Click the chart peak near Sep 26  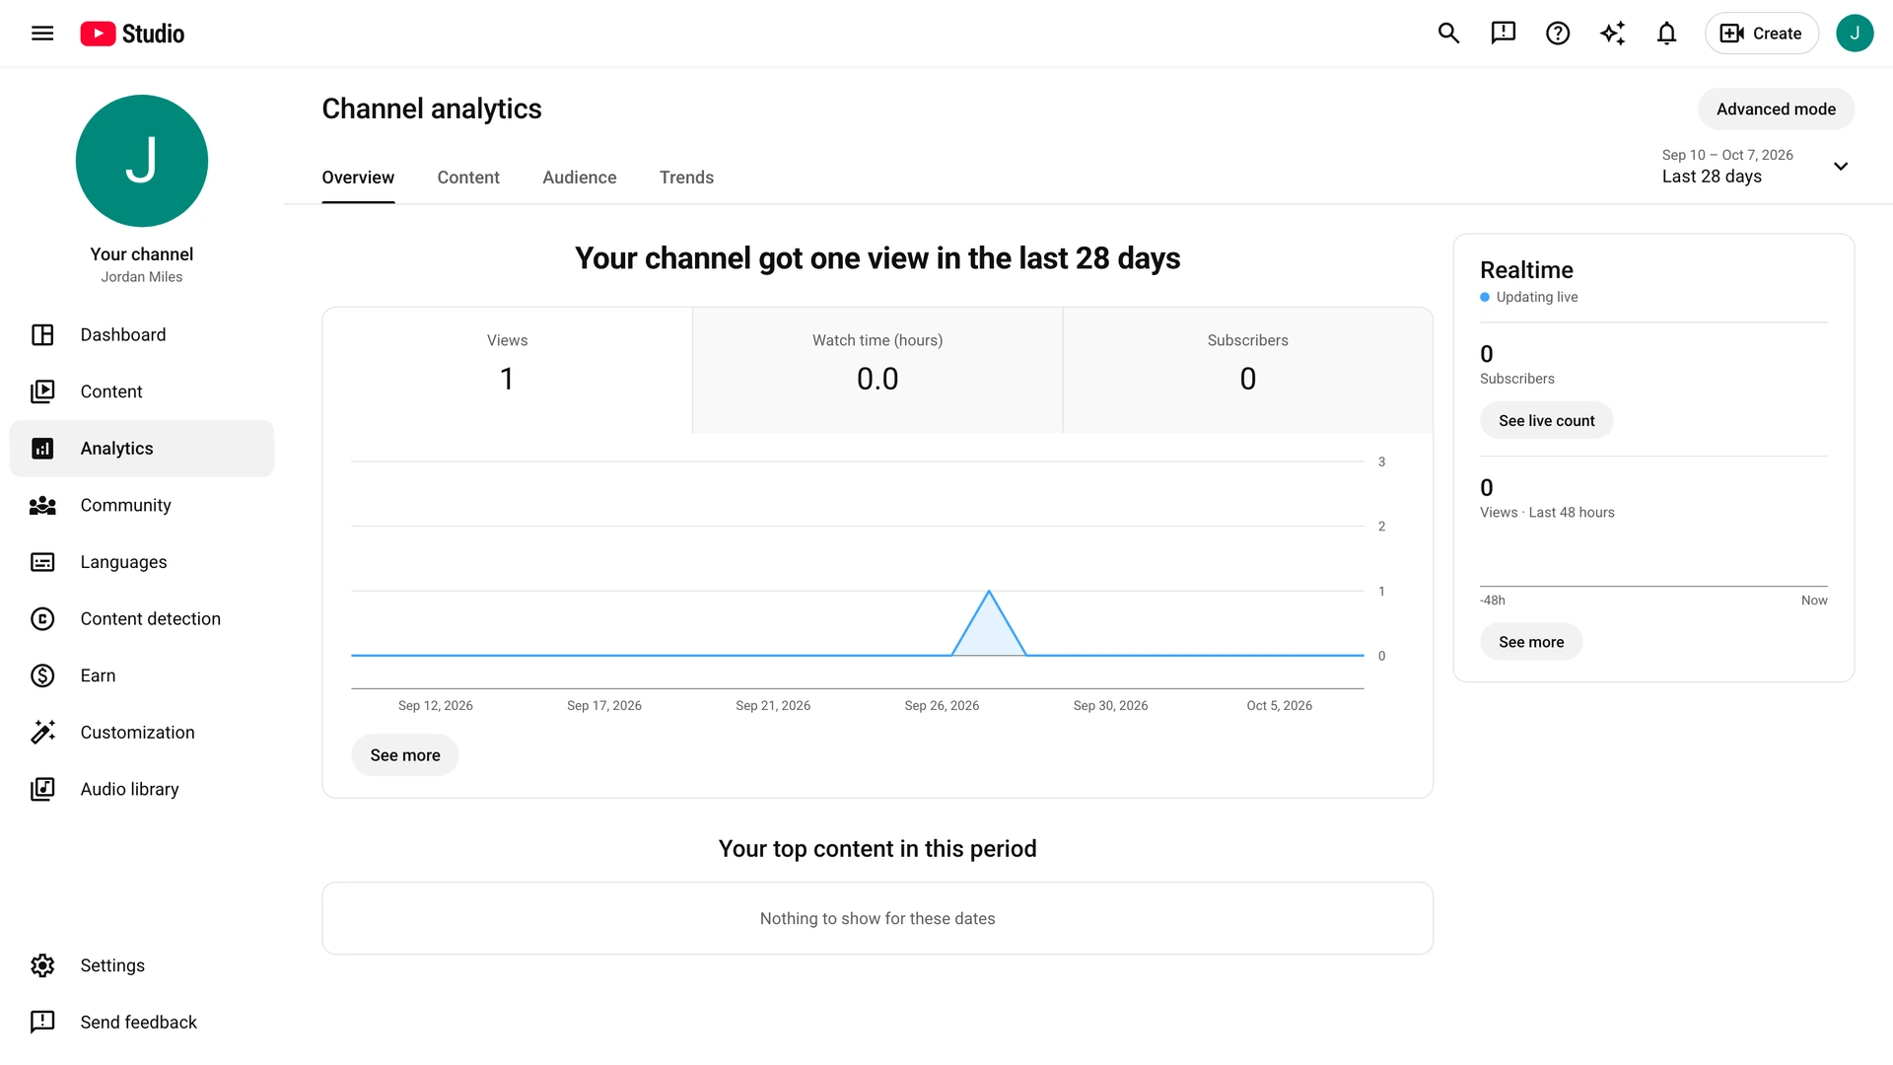(989, 592)
